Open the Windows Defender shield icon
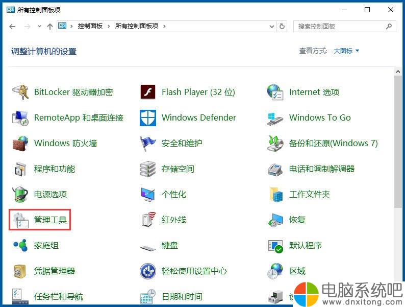Viewport: 405px width, 307px height. tap(148, 117)
